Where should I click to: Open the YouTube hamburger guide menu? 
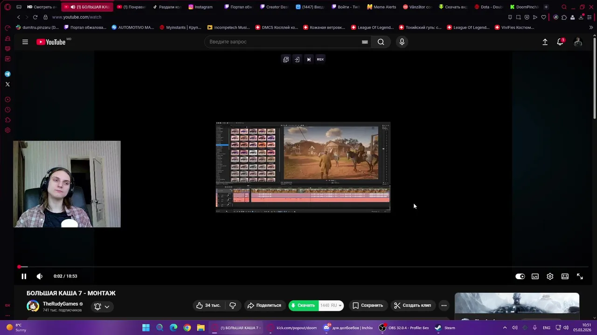25,42
